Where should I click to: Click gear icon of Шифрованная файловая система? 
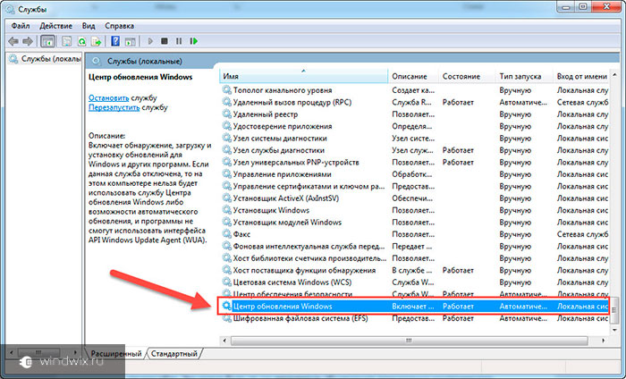[x=227, y=318]
